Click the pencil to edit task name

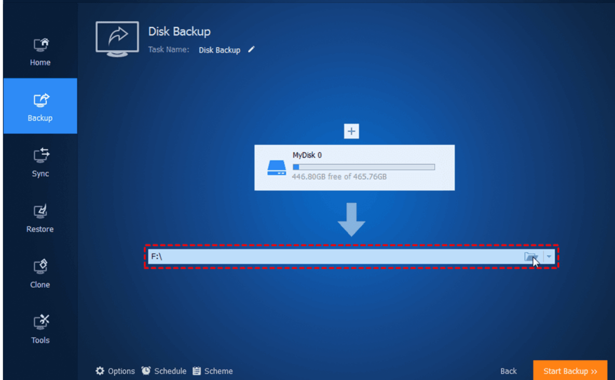coord(251,50)
